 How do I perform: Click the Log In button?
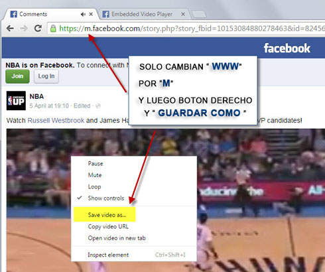pyautogui.click(x=46, y=76)
